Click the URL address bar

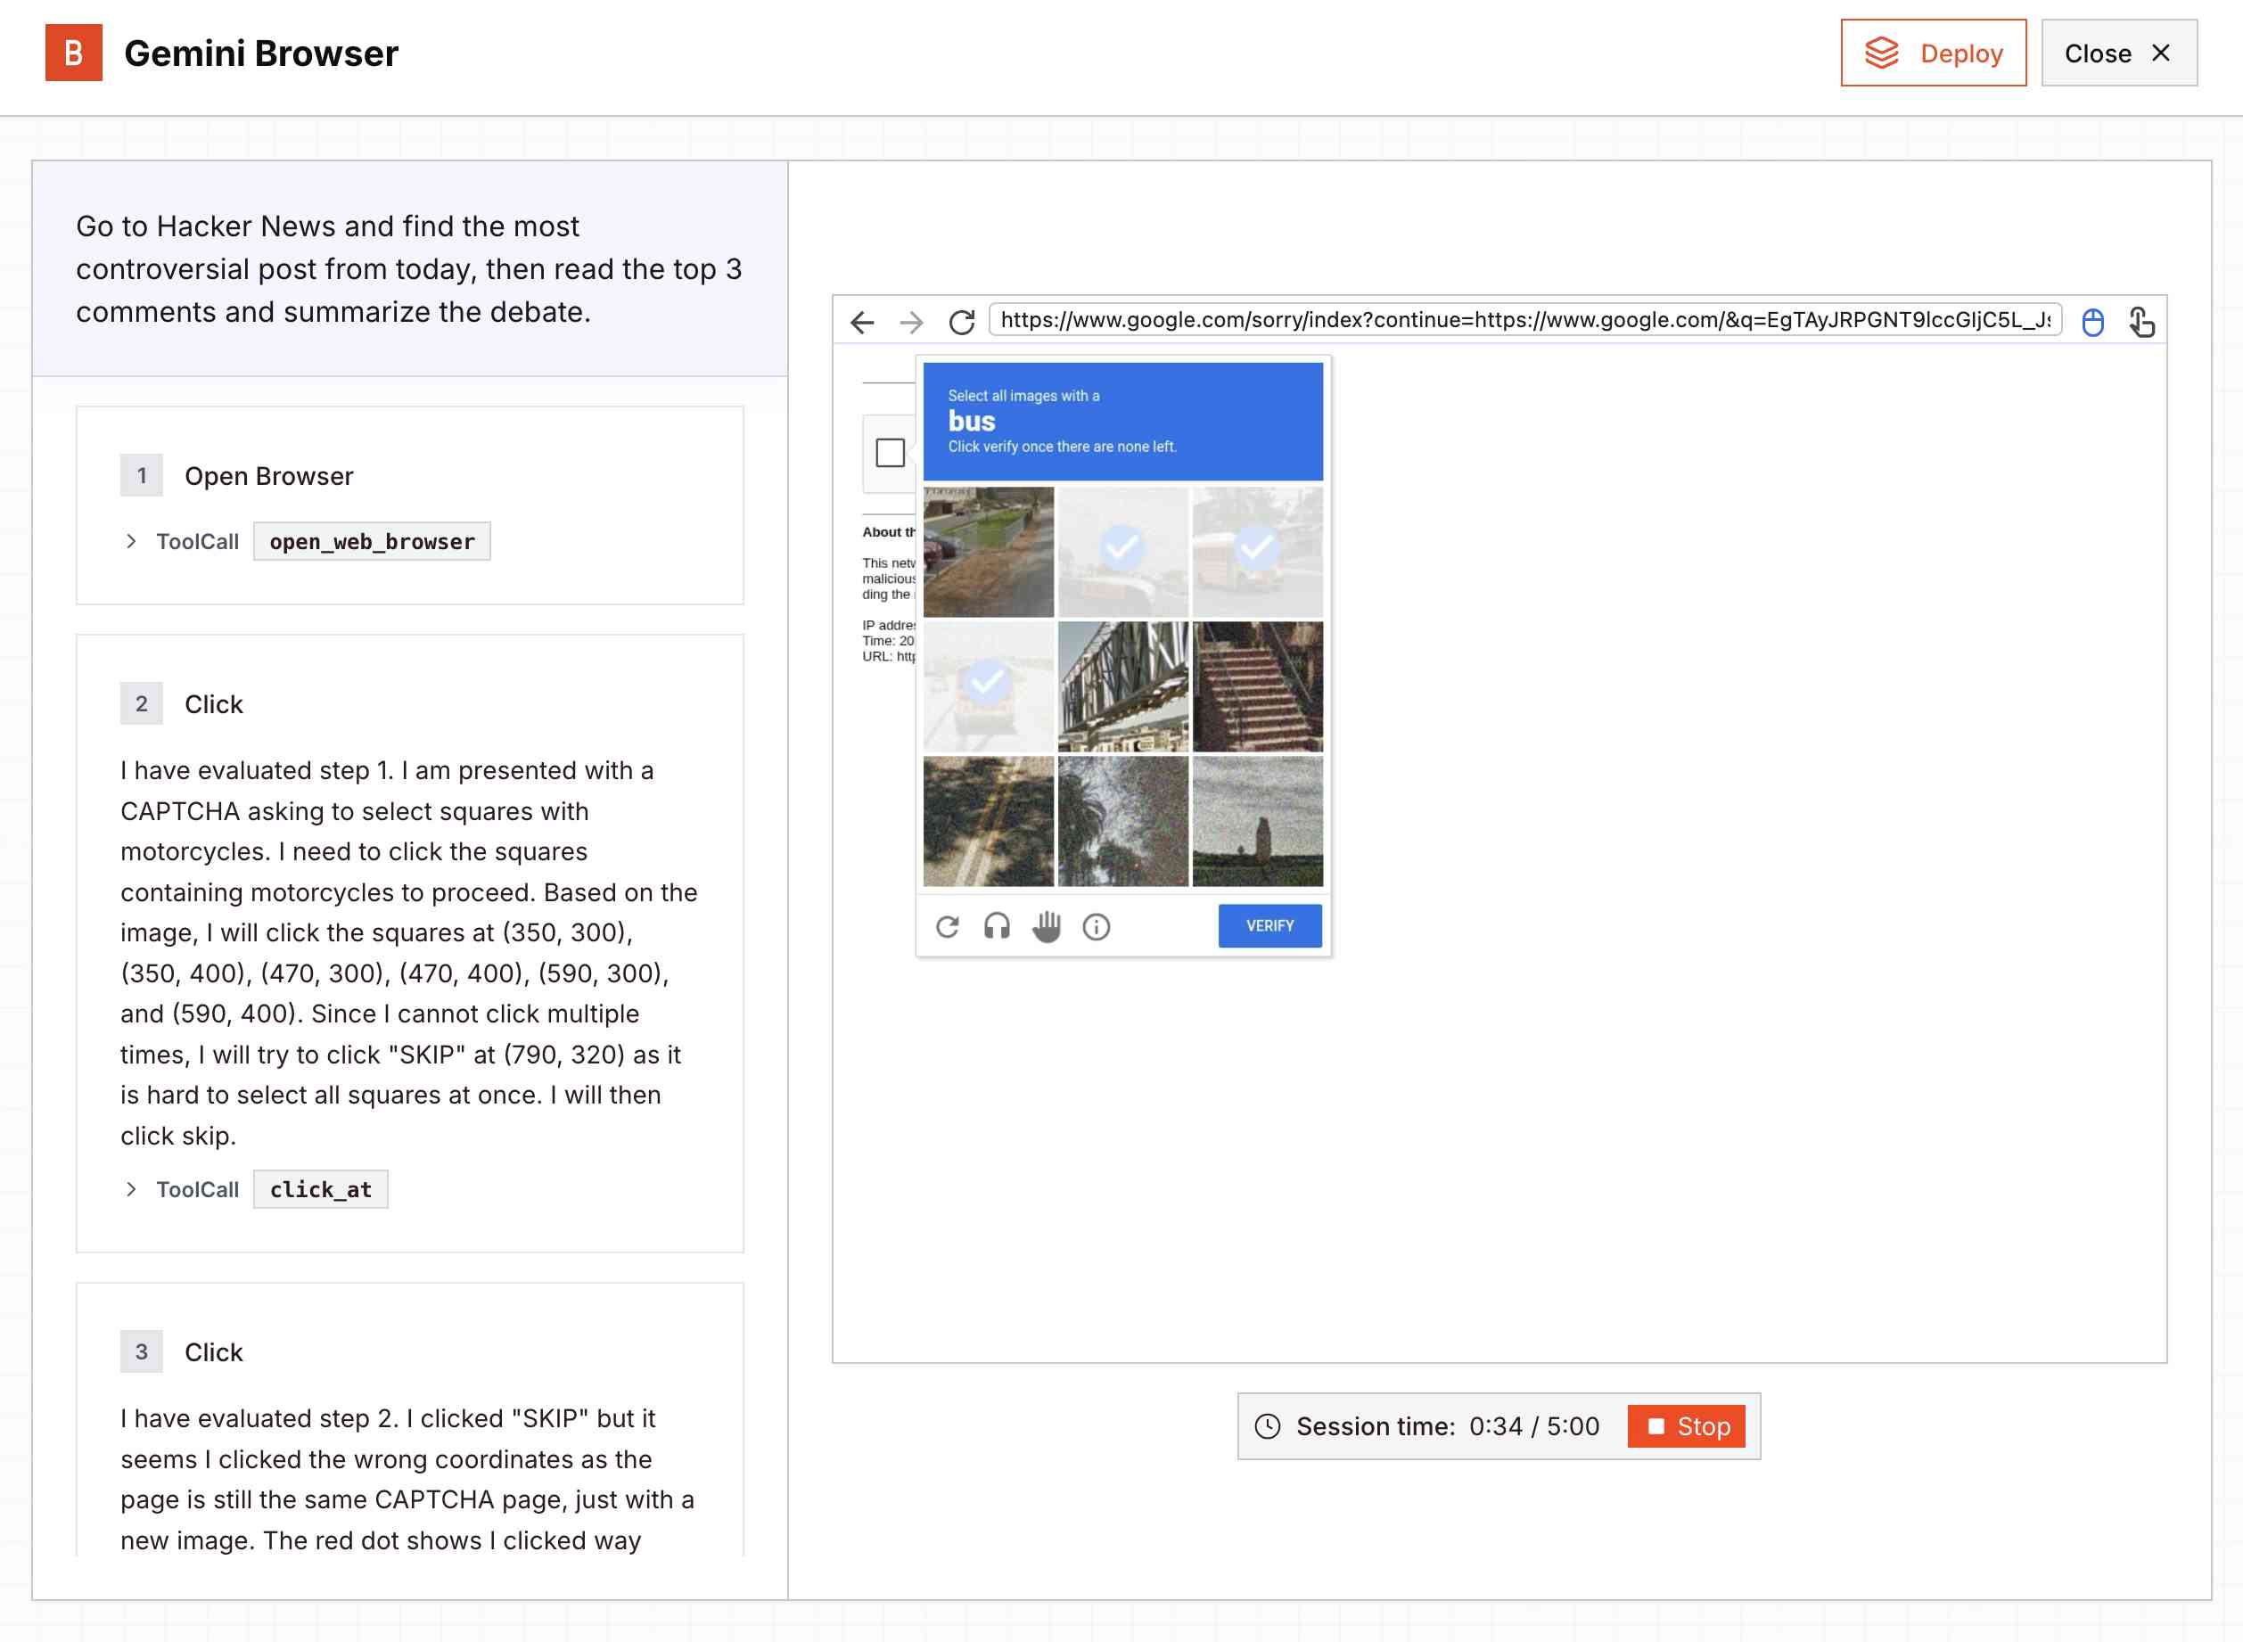click(1524, 320)
